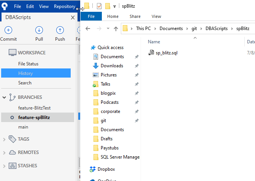Click This PC in the address bar
Viewport: 255px width, 181px height.
[143, 29]
